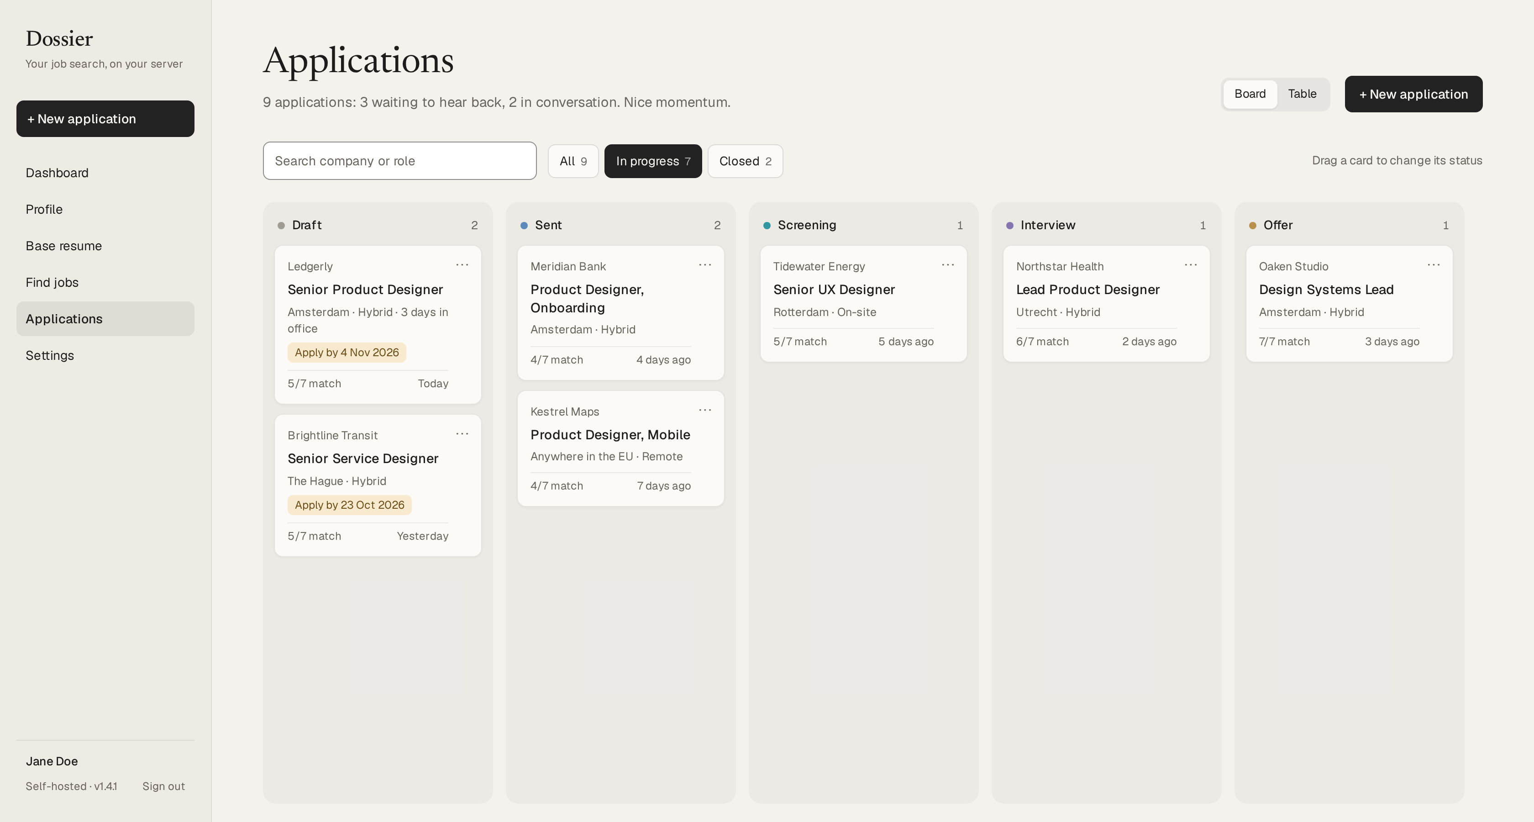Open Profile page in sidebar
Viewport: 1534px width, 822px height.
pos(105,210)
